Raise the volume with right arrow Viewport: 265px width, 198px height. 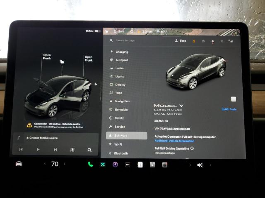pyautogui.click(x=210, y=165)
